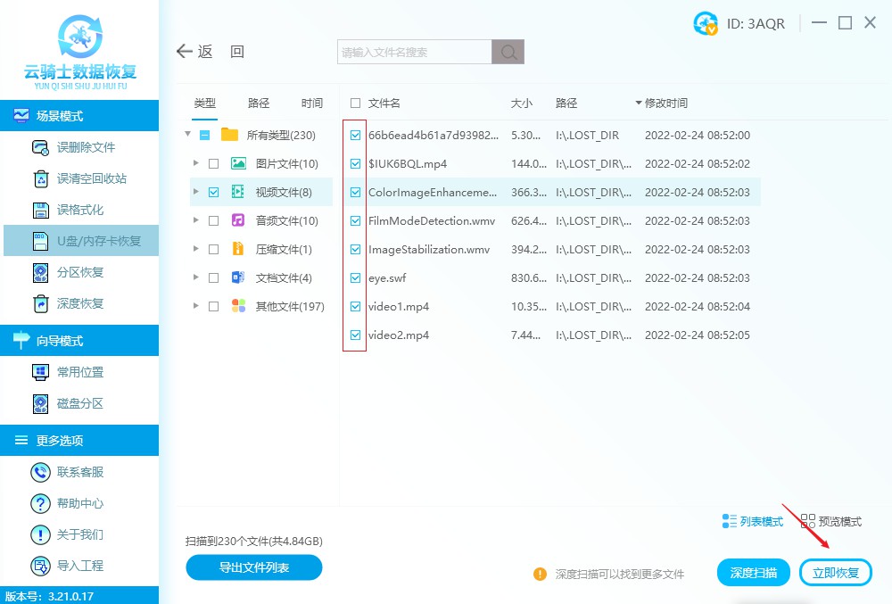
Task: Uncheck the eye.swf file checkbox
Action: [356, 278]
